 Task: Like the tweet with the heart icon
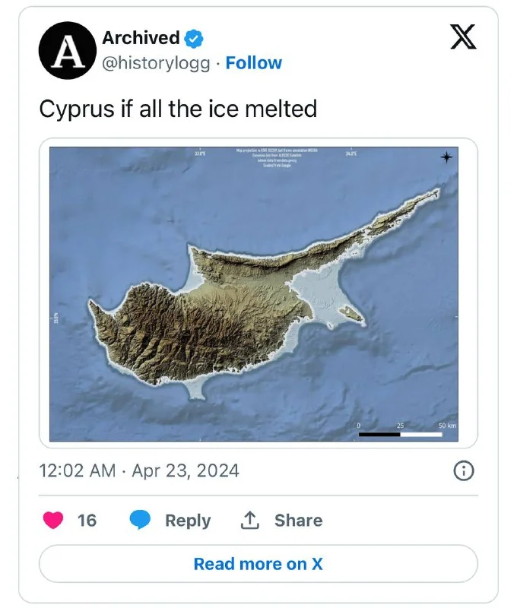pos(52,521)
